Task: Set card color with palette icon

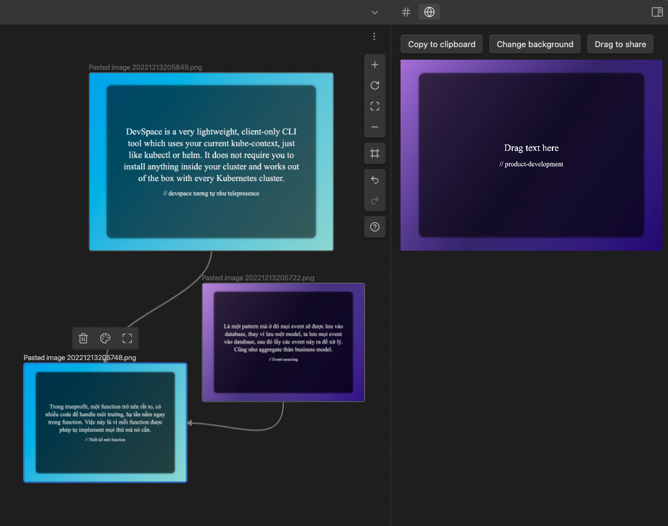Action: point(105,338)
